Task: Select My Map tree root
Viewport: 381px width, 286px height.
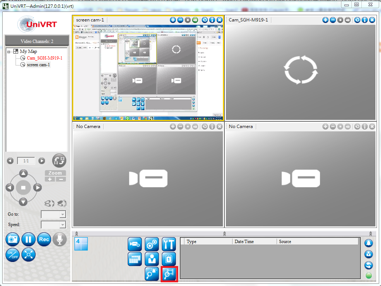Action: 28,51
